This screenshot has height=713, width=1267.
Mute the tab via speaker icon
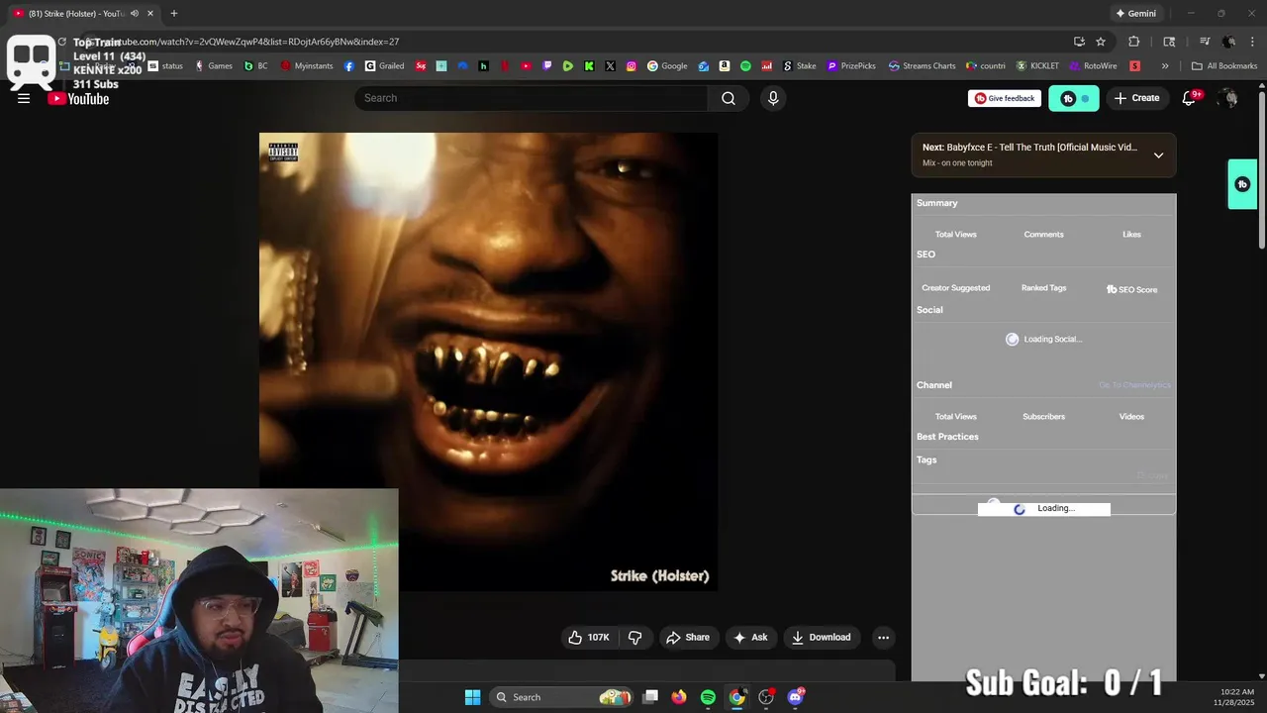coord(134,13)
